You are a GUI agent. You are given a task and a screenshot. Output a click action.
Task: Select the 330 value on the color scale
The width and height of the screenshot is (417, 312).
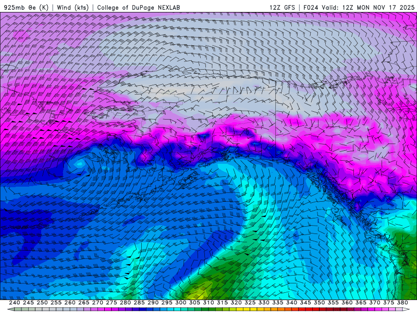[264, 303]
